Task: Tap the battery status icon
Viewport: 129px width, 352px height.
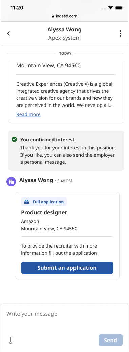Action: tap(119, 8)
